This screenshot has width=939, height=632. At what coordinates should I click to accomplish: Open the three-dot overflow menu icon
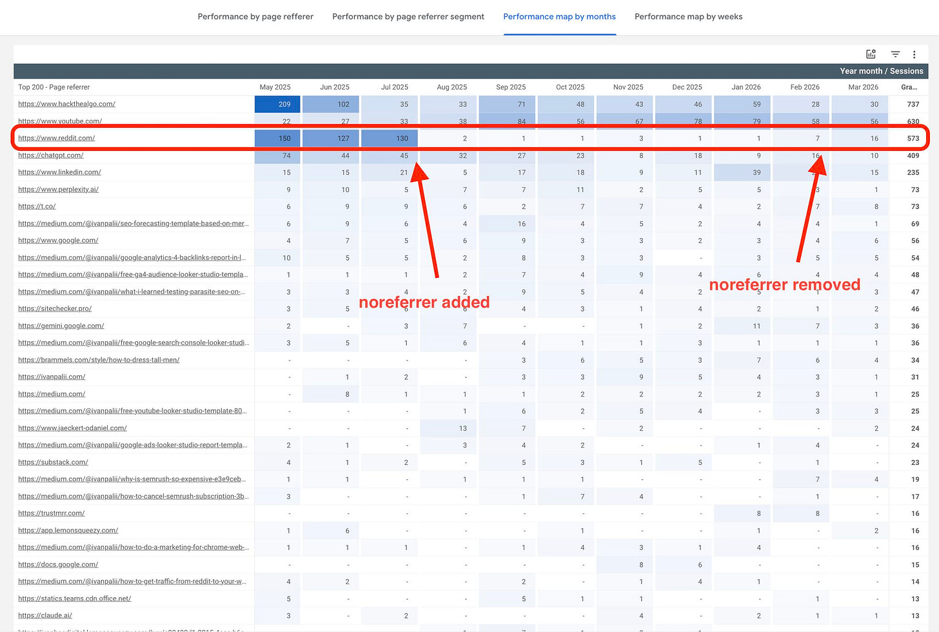point(914,54)
